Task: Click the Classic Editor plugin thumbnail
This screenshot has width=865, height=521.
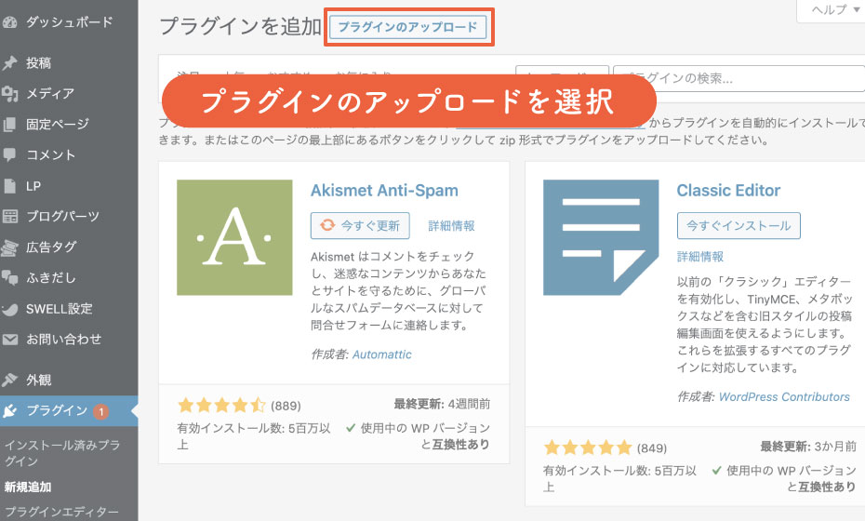Action: 601,237
